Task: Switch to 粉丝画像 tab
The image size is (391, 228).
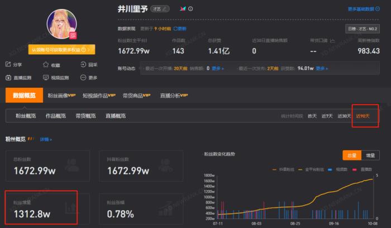Action: pyautogui.click(x=61, y=96)
